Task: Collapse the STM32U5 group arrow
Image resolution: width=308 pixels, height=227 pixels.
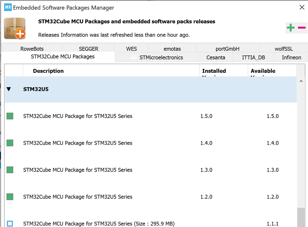Action: tap(9, 89)
